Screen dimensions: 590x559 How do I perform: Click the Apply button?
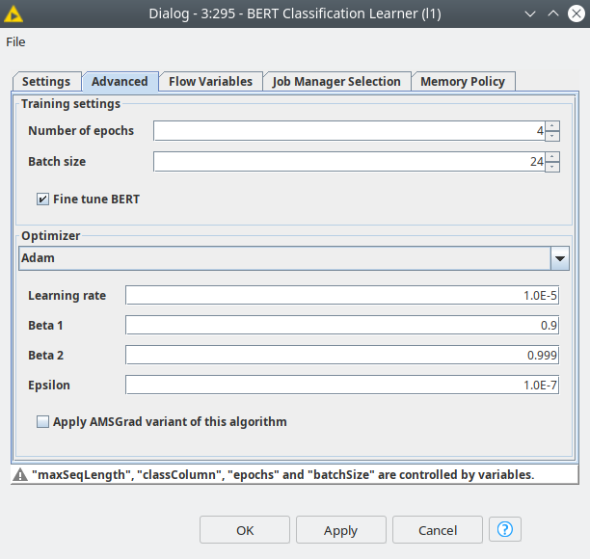click(x=341, y=530)
